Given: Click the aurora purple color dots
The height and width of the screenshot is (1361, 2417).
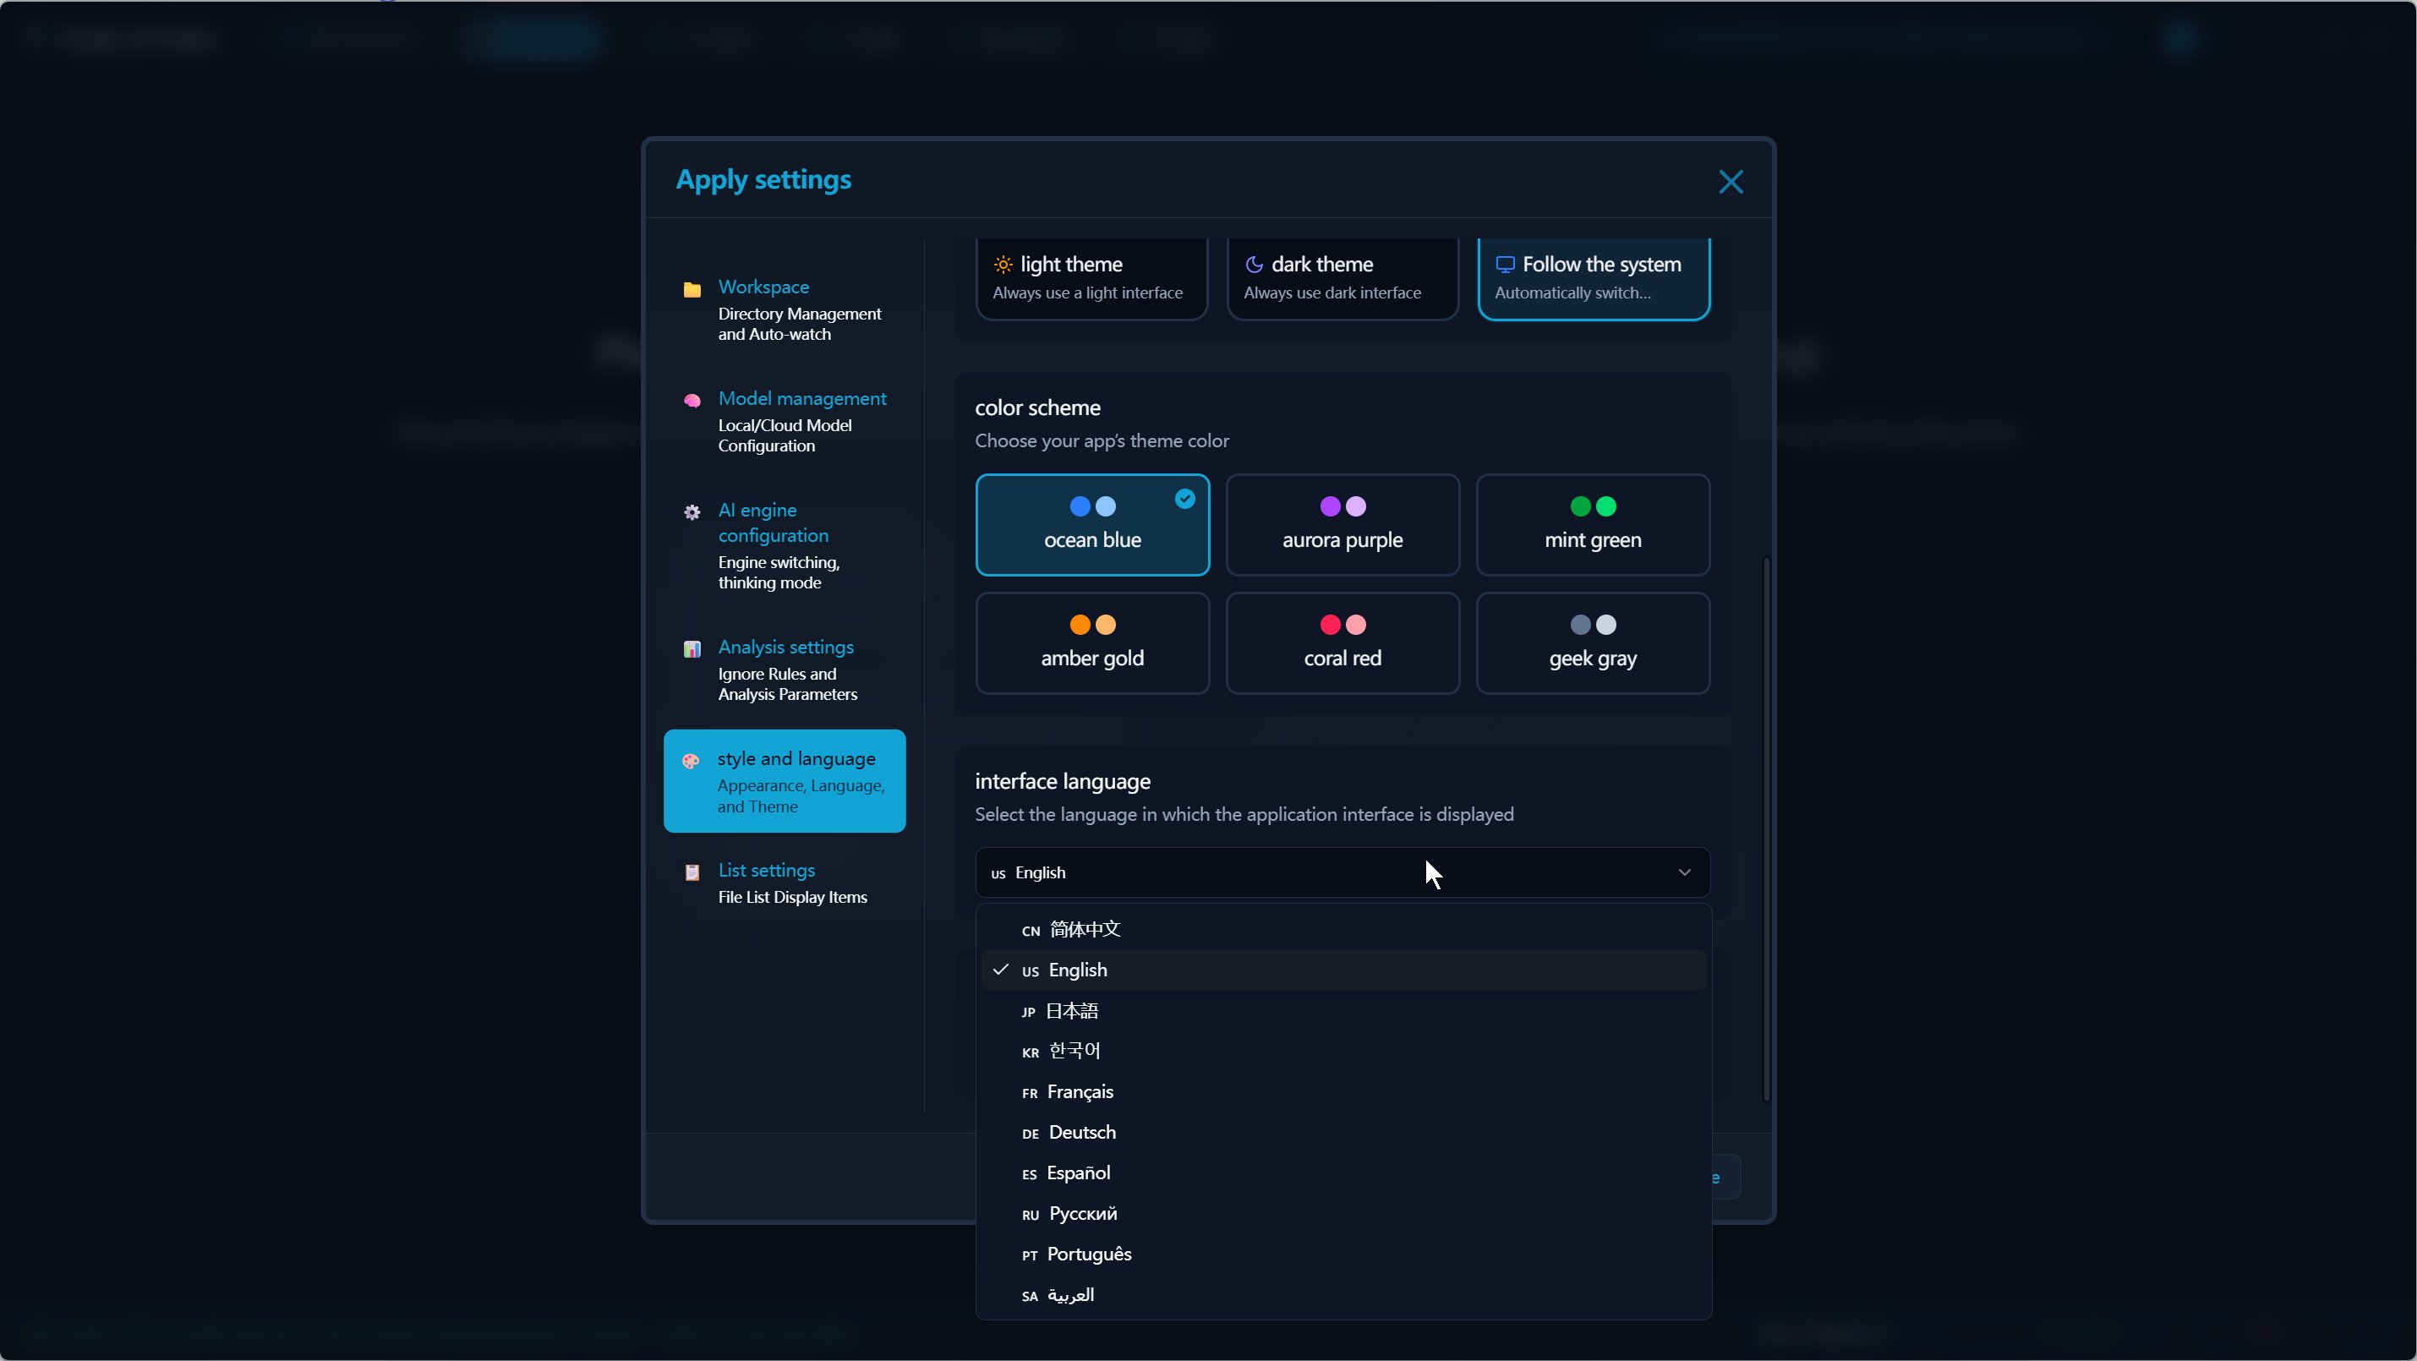Looking at the screenshot, I should (x=1342, y=506).
